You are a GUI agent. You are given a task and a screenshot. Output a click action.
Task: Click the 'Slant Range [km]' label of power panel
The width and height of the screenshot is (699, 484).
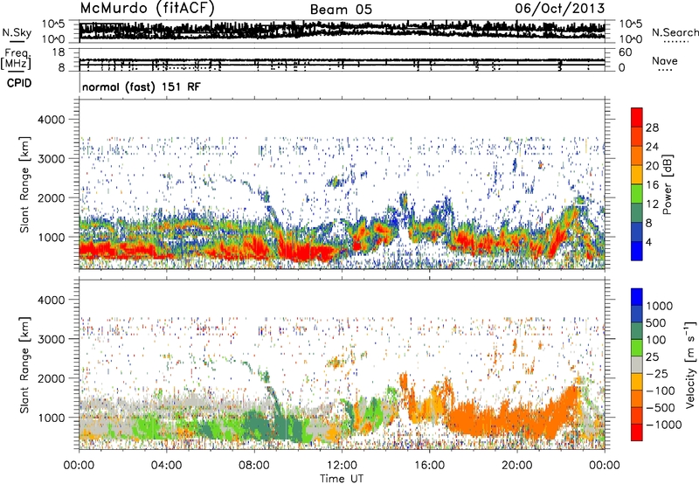[x=24, y=184]
